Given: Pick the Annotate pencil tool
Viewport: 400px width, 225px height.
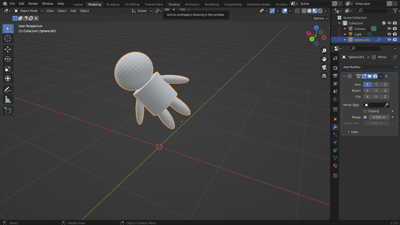Looking at the screenshot, I should (x=8, y=90).
